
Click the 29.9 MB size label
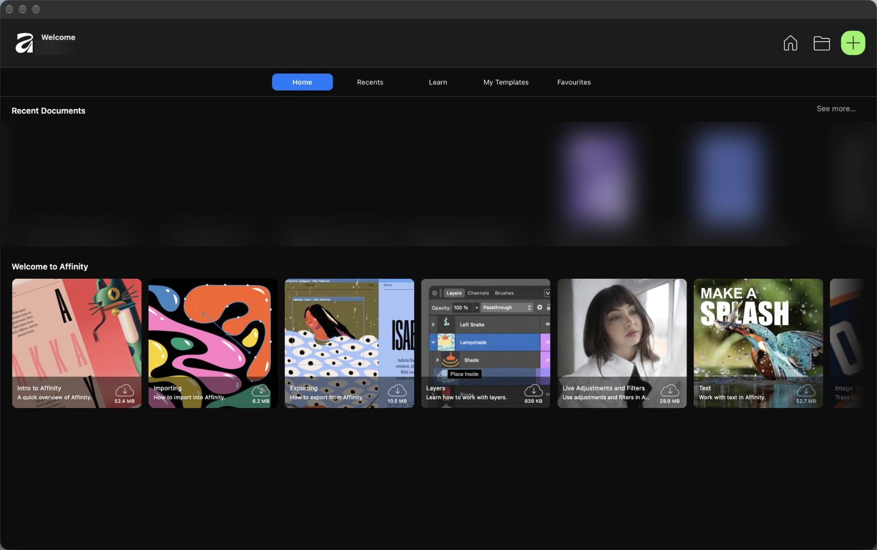(x=670, y=401)
